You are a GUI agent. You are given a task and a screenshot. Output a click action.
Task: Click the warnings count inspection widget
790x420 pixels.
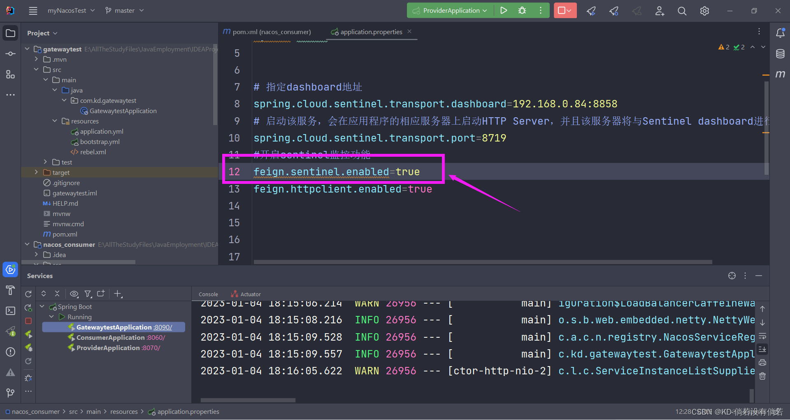(x=724, y=47)
